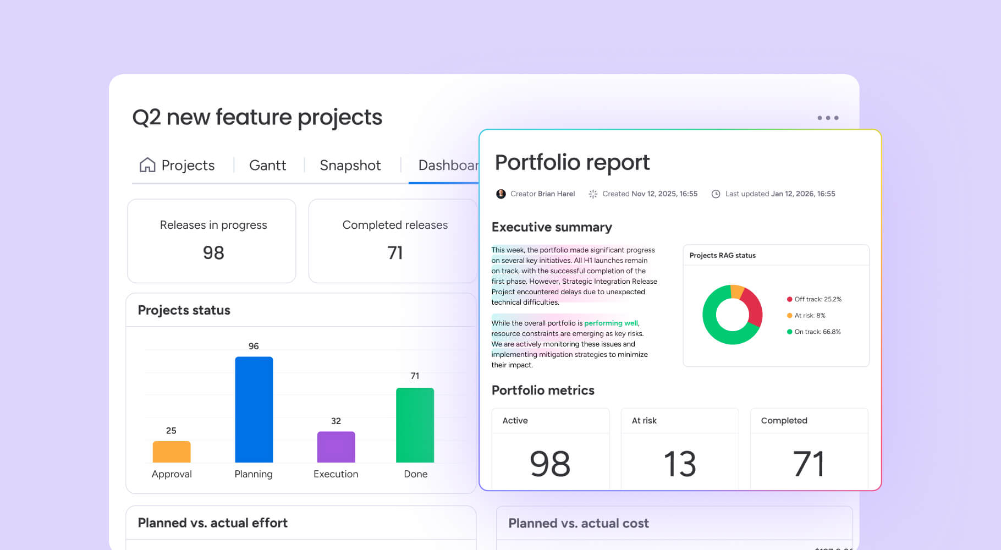Open the three-dot options menu

coord(828,118)
